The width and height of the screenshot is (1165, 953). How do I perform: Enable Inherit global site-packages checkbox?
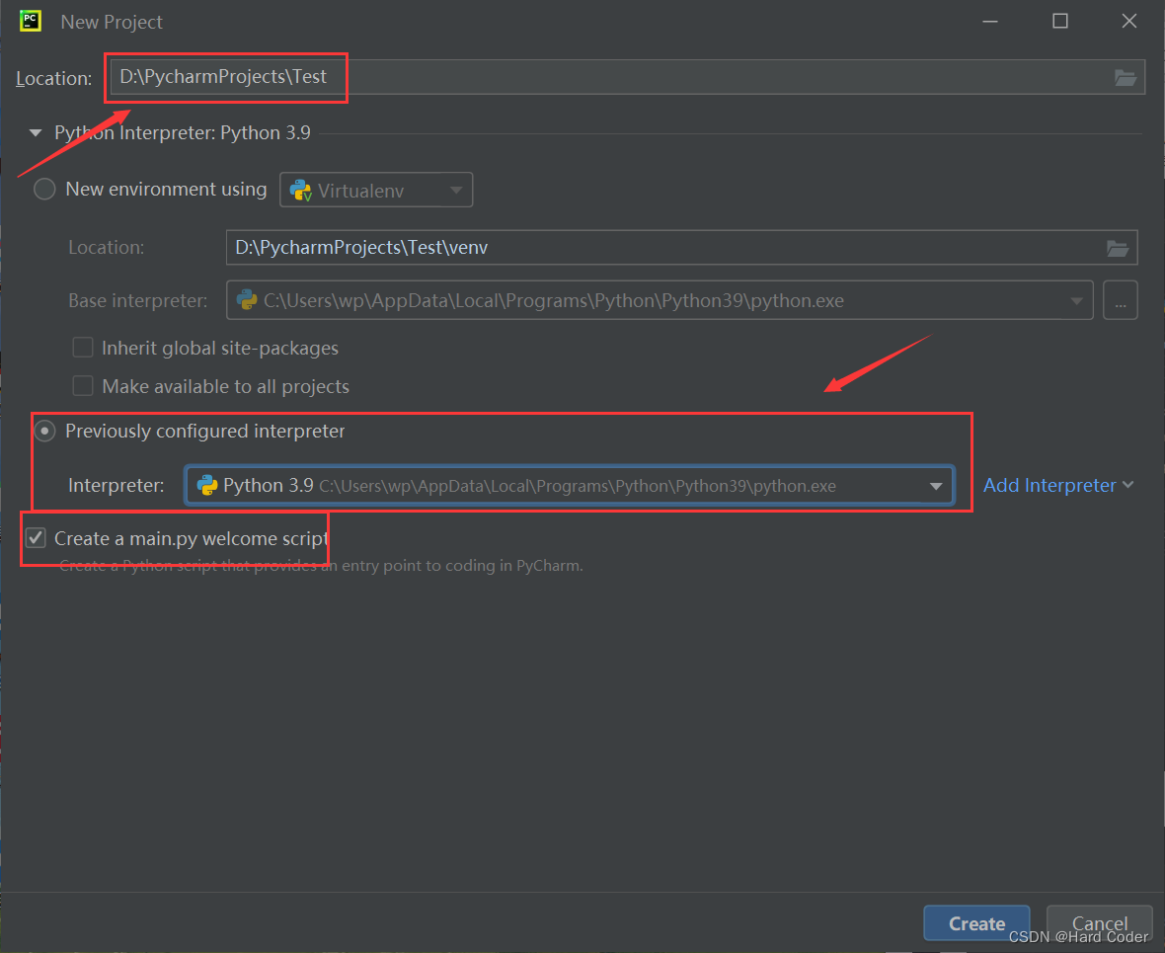[x=83, y=348]
